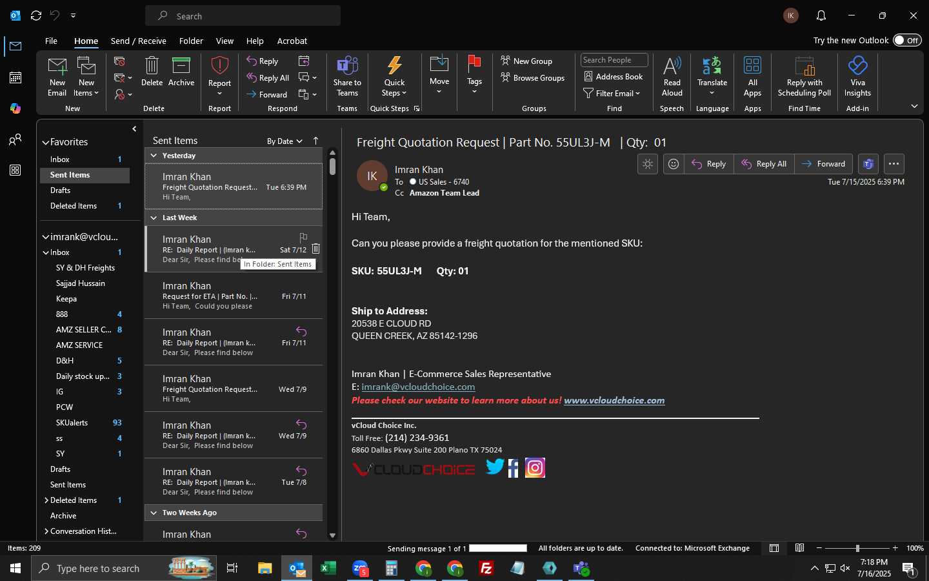Switch to Reading view in status bar
929x581 pixels.
799,548
